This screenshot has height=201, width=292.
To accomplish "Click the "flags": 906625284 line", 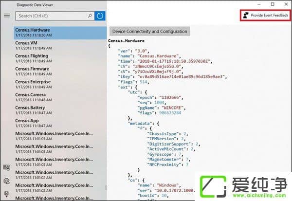I will (x=159, y=113).
